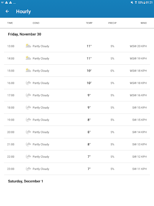Select the PRECIP column header

pyautogui.click(x=112, y=23)
